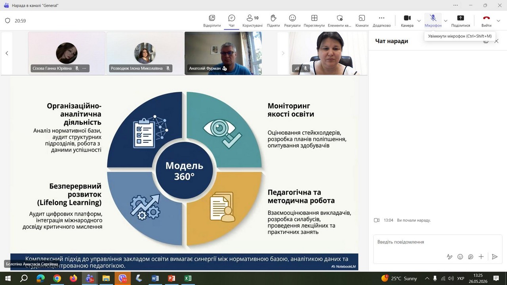Leave the meeting with Вийти button
This screenshot has width=507, height=285.
pyautogui.click(x=486, y=21)
